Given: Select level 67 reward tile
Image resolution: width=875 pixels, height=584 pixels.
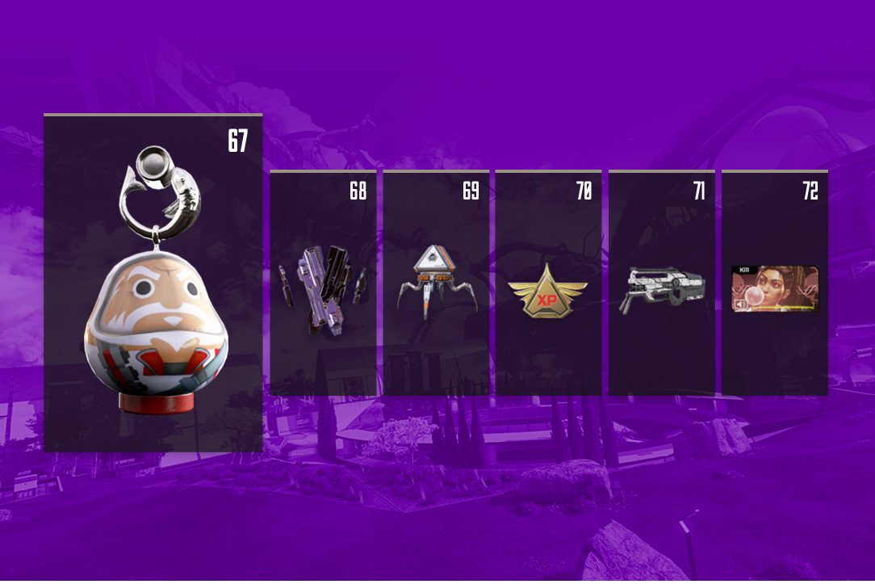Looking at the screenshot, I should click(153, 283).
